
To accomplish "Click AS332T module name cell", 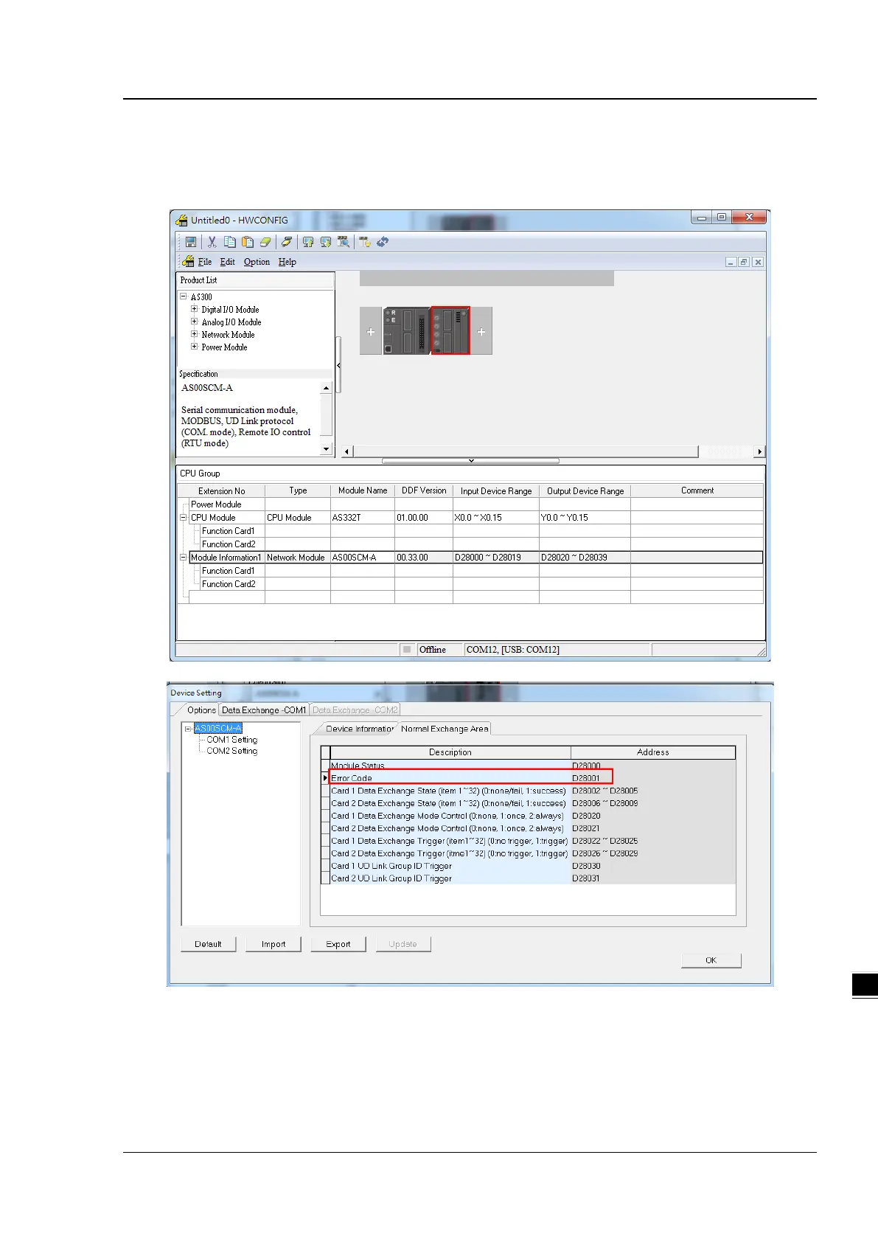I will tap(362, 518).
